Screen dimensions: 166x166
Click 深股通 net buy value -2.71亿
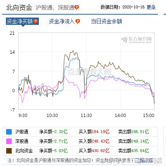(60, 141)
